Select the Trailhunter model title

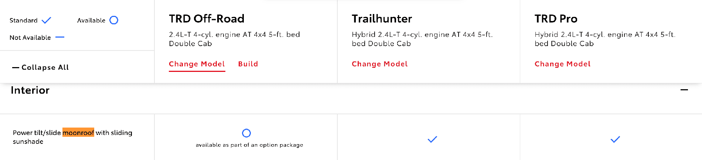point(382,19)
